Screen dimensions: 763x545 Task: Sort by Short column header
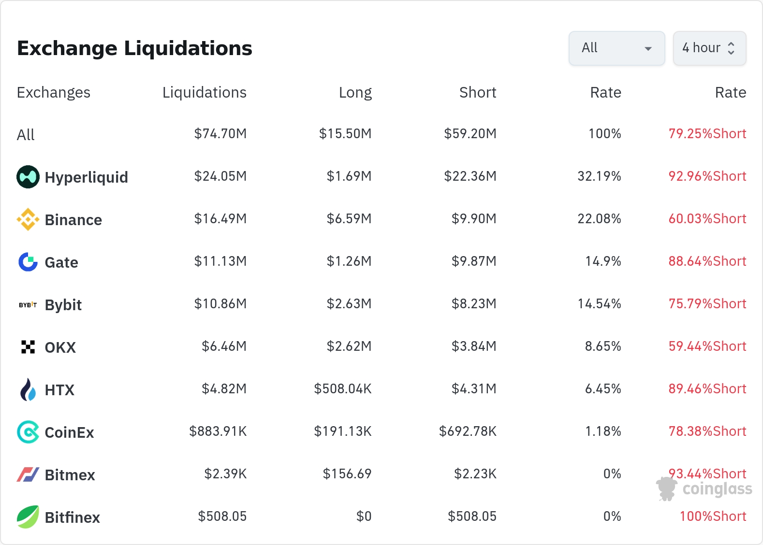pos(477,92)
